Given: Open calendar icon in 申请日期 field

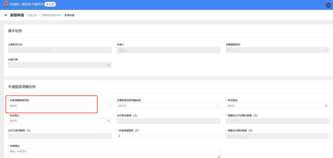Looking at the screenshot, I should [108, 65].
